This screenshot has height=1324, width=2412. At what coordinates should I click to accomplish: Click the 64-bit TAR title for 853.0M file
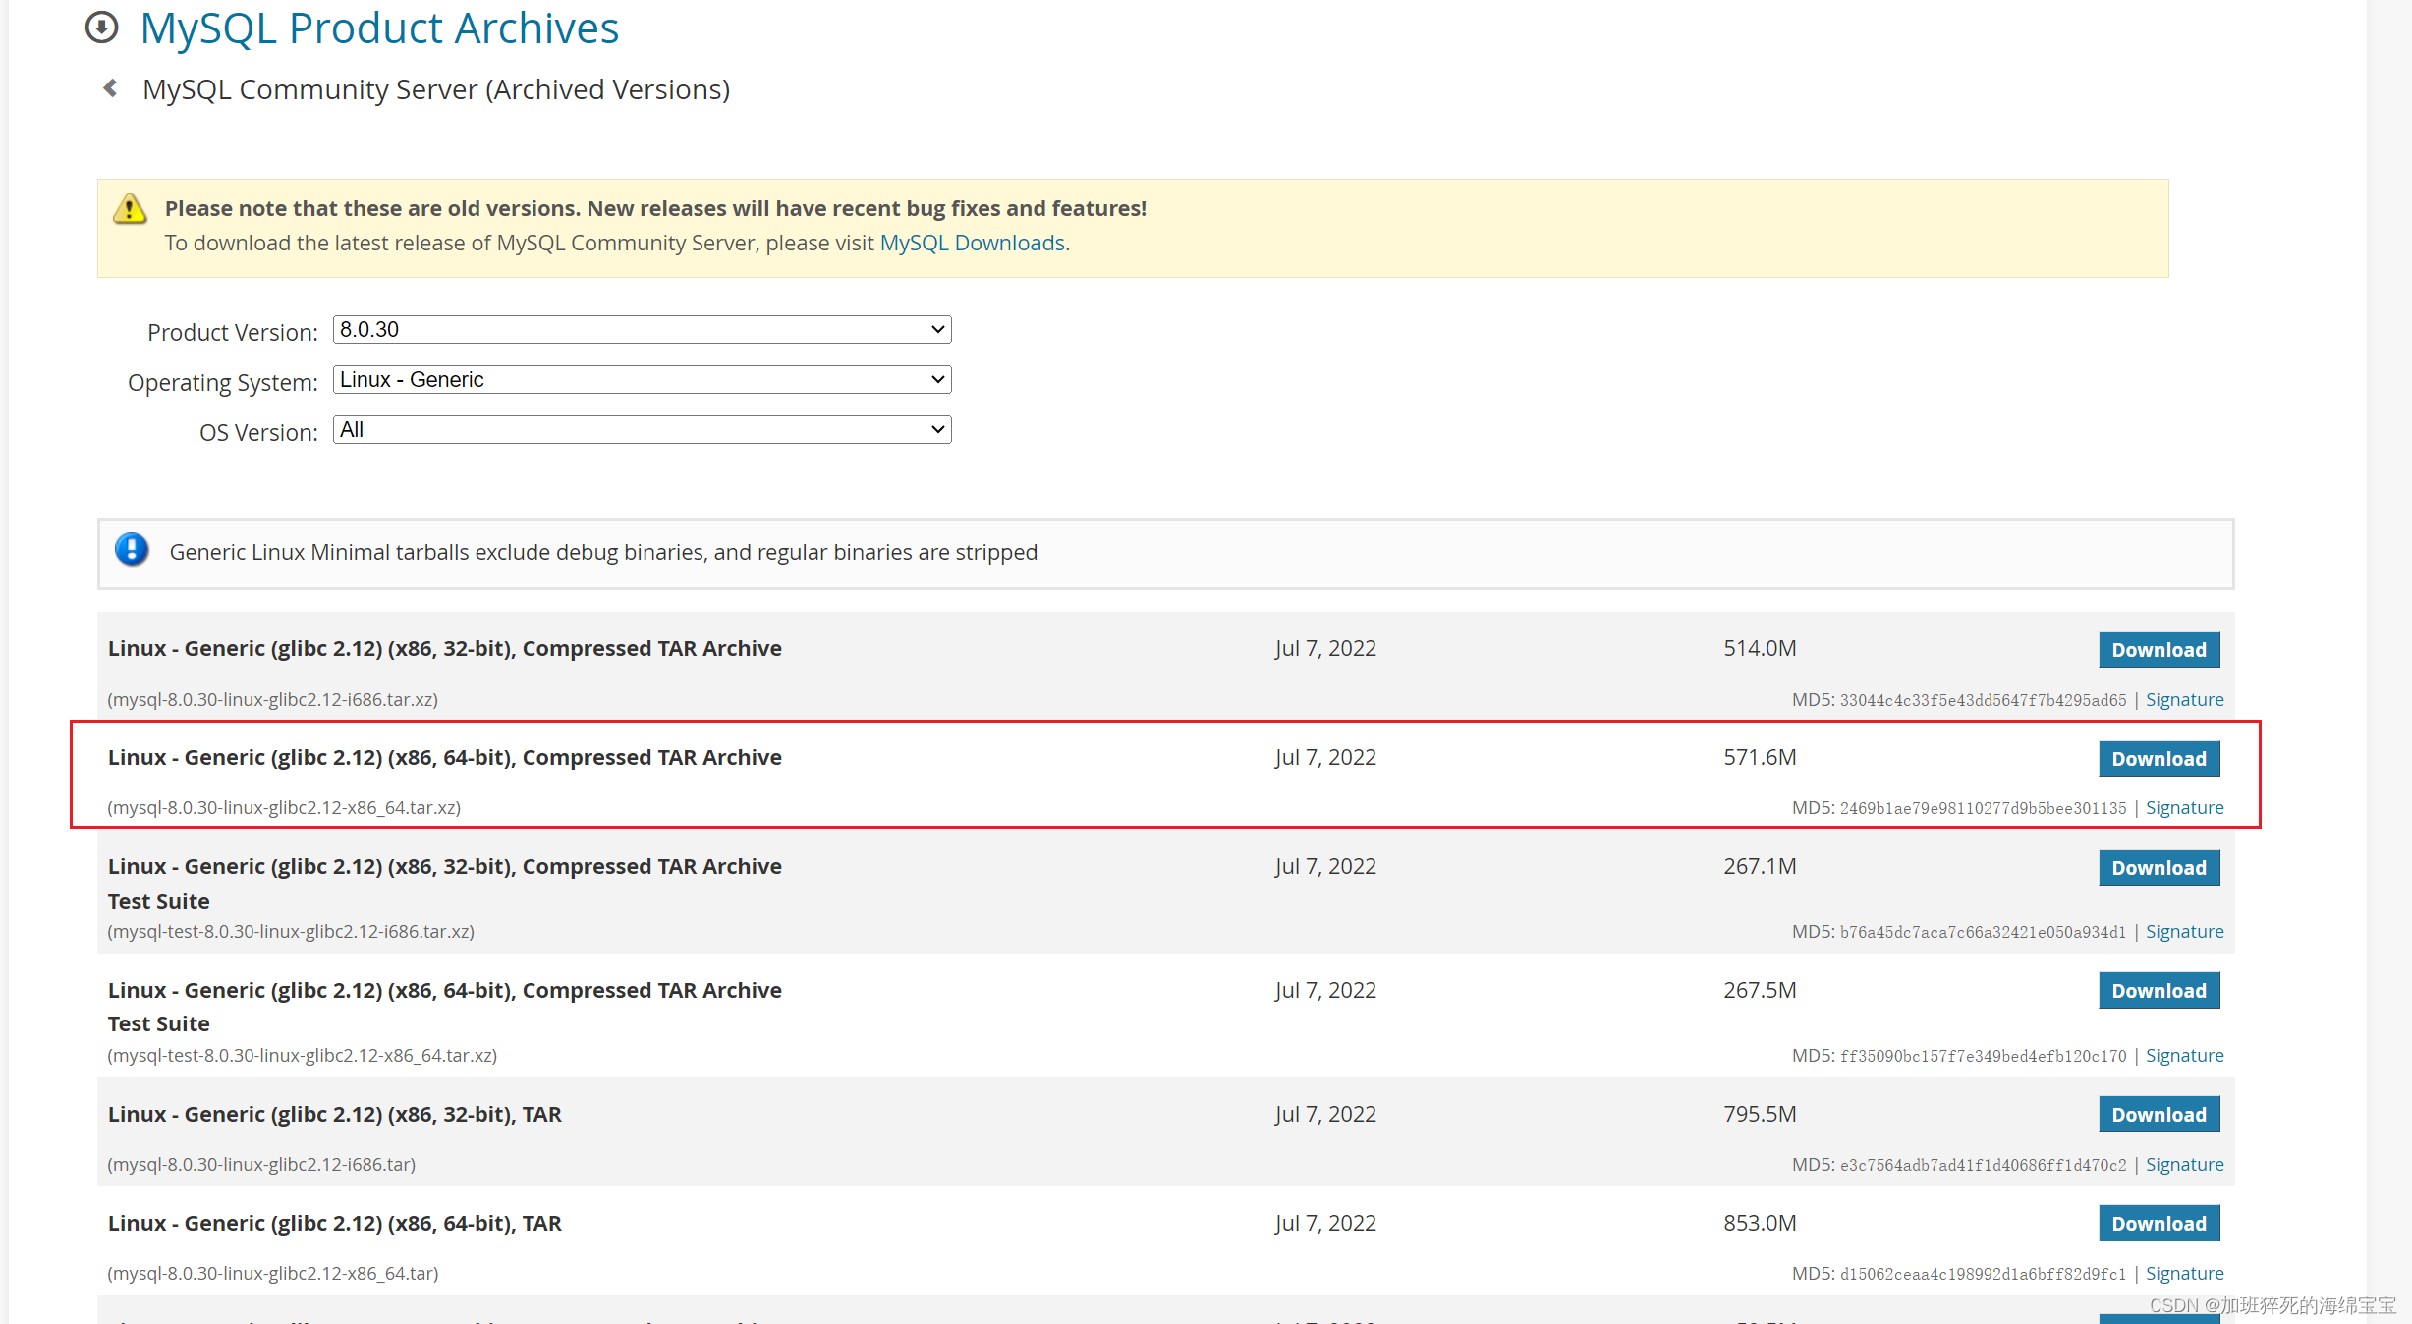coord(335,1224)
